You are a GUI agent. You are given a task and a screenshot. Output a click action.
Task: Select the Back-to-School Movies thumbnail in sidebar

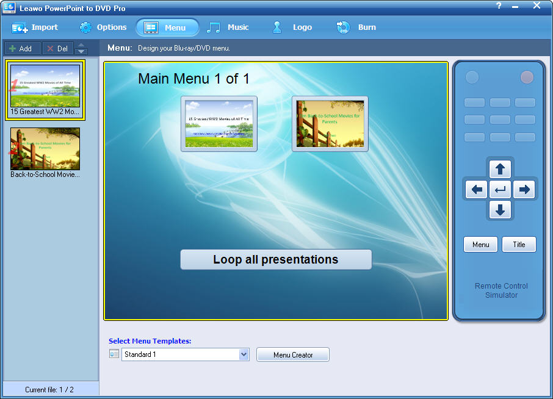(45, 149)
